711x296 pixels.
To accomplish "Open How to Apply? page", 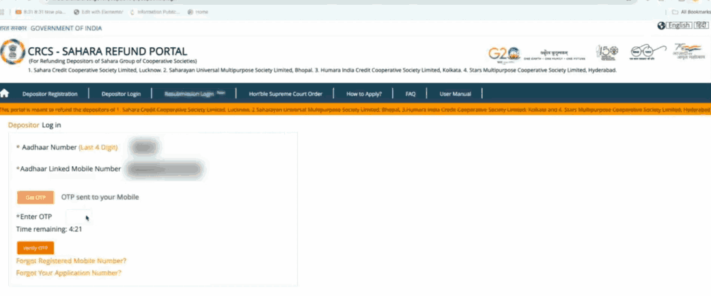I will pos(364,94).
